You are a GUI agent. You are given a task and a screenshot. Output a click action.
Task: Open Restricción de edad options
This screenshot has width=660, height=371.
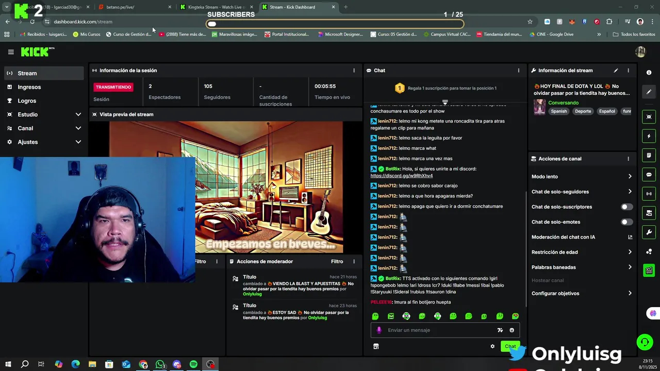582,252
